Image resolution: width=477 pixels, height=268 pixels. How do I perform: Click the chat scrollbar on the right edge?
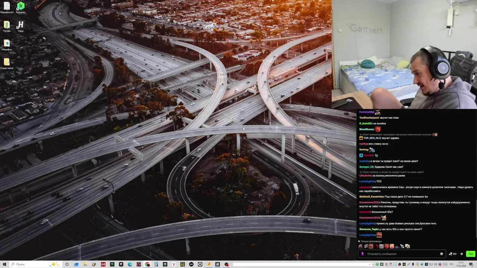(476, 218)
